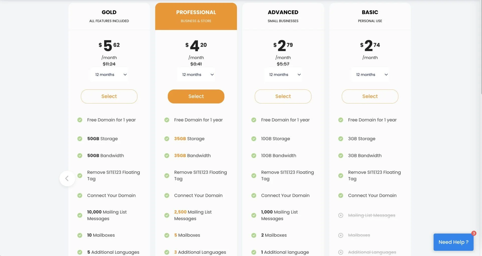Click the crossed-out icon next to Basic's Mailboxes
The image size is (482, 256).
tap(341, 235)
